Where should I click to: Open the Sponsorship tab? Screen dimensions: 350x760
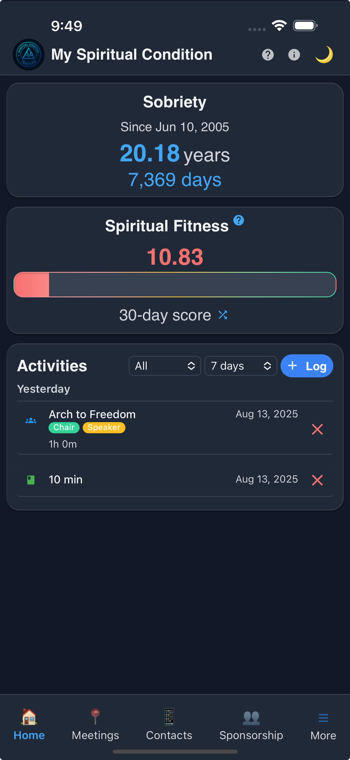251,724
